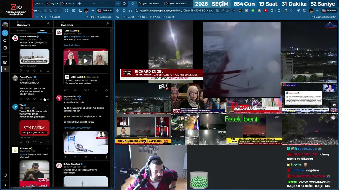
Task: Open the Sivas snow article thumbnail
Action: point(34,56)
